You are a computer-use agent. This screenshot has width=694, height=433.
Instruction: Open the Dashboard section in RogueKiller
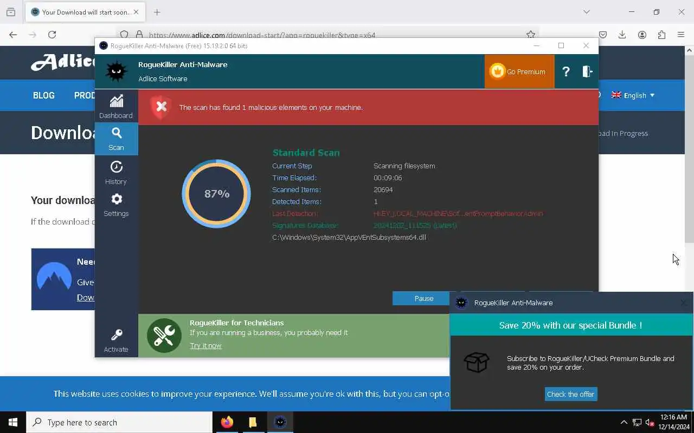[x=116, y=107]
